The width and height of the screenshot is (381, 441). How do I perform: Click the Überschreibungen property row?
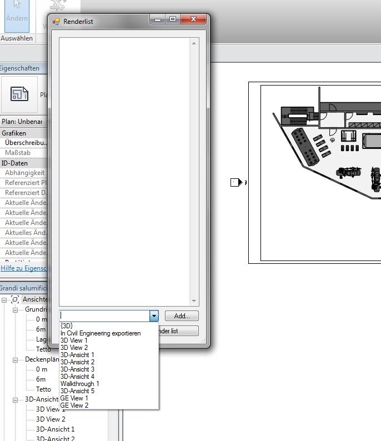(24, 143)
